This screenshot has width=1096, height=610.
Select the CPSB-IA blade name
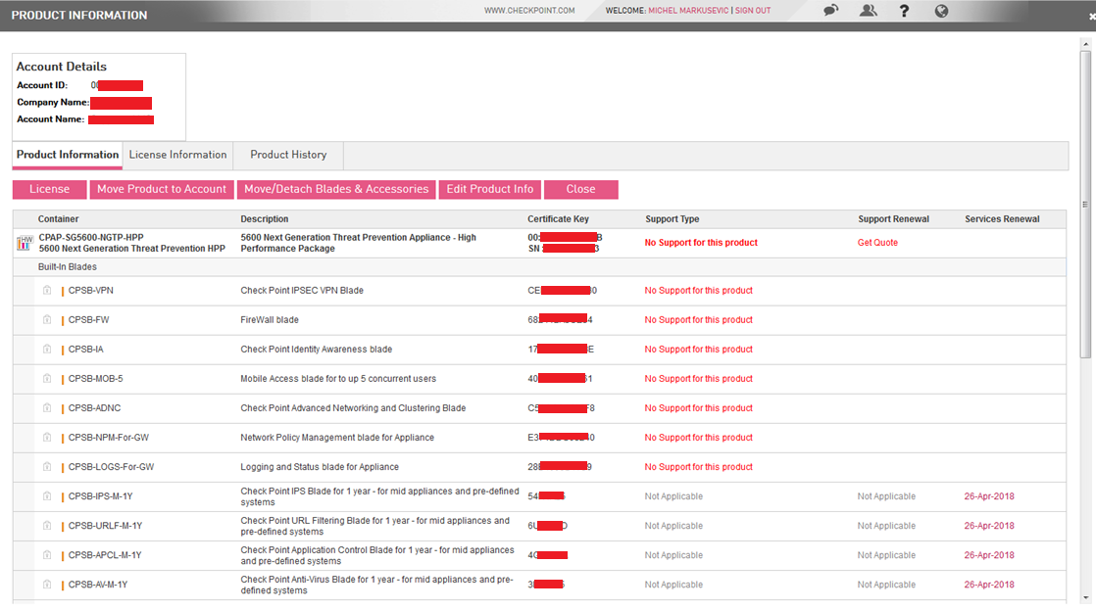point(86,349)
